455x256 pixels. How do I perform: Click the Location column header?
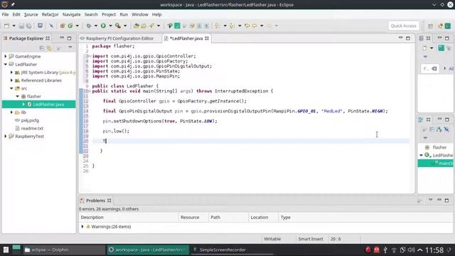click(263, 218)
